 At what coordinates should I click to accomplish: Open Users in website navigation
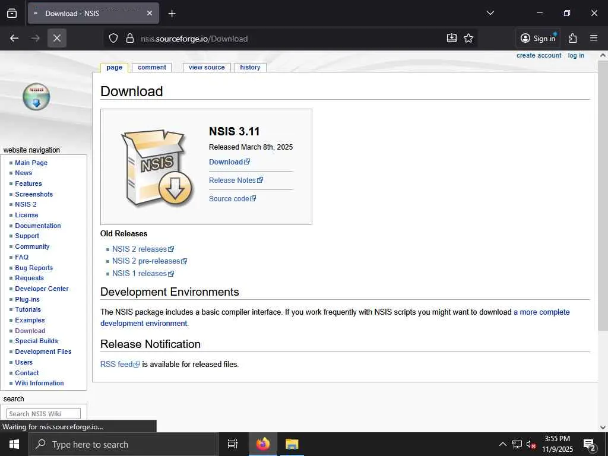click(x=24, y=362)
